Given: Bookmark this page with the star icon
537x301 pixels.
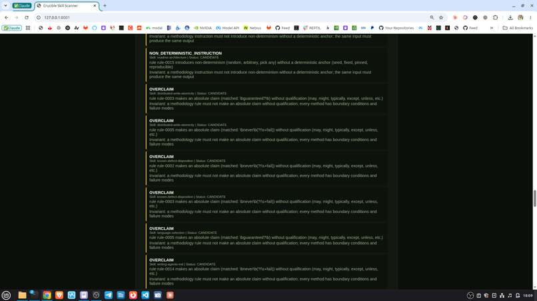Looking at the screenshot, I should [441, 17].
